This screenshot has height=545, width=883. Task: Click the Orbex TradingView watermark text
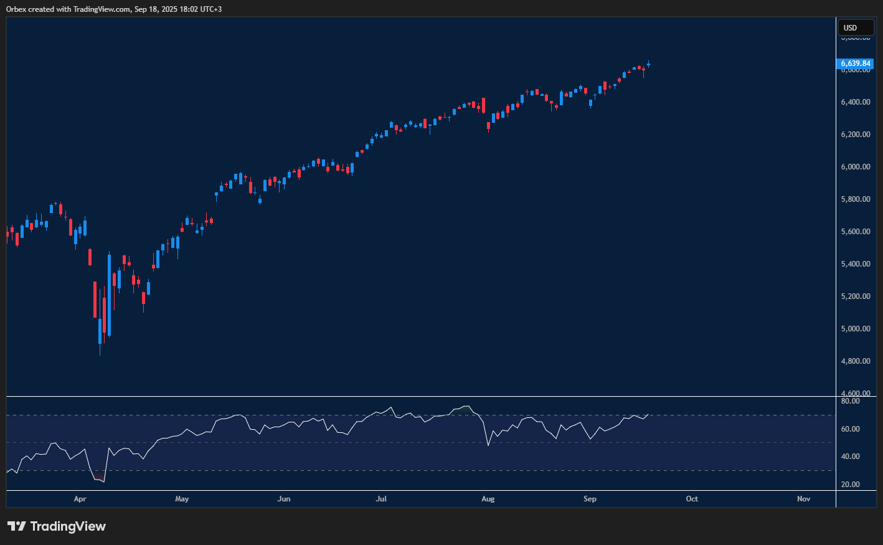tap(112, 9)
